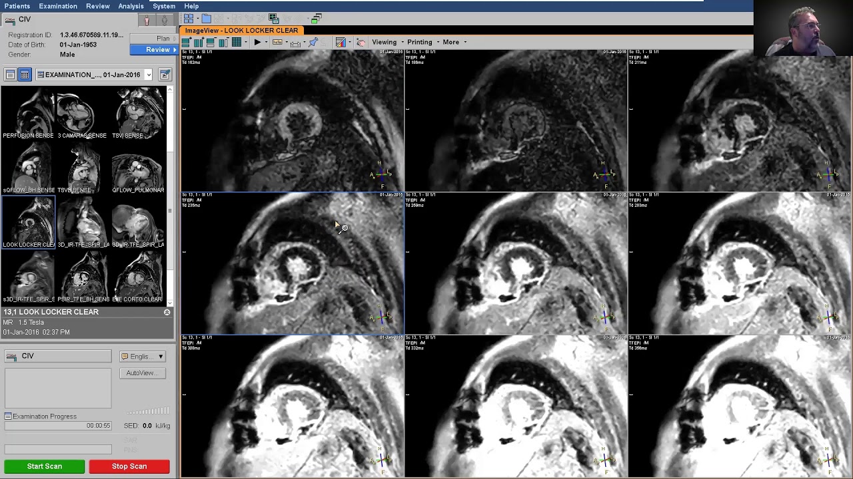Click the pink patient figure icon
The height and width of the screenshot is (479, 853).
147,21
